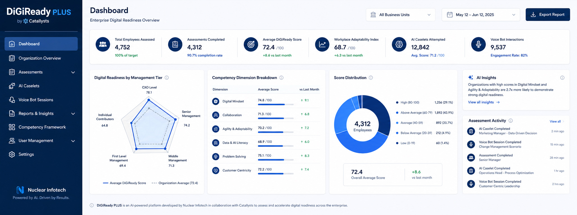577x215 pixels.
Task: Click the High (80-100) legend dot
Action: point(397,102)
